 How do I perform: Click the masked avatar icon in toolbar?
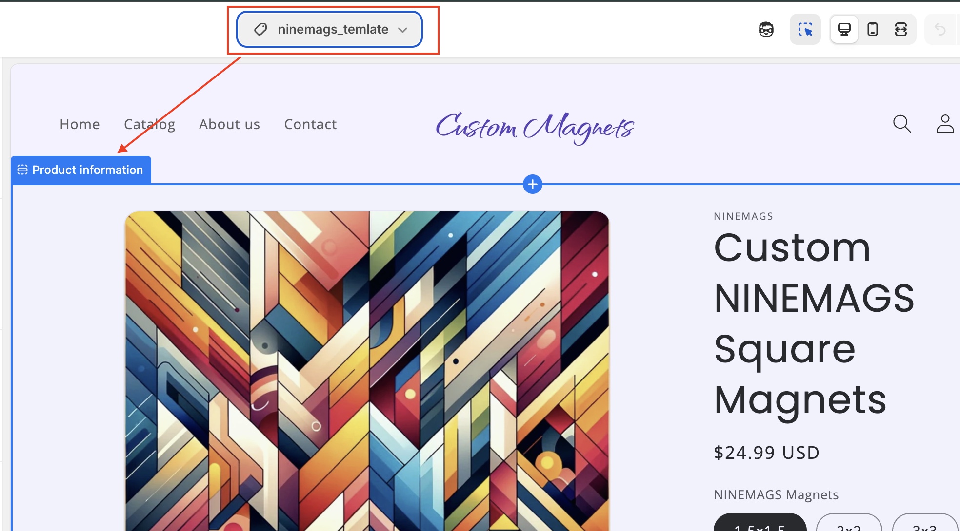coord(766,30)
